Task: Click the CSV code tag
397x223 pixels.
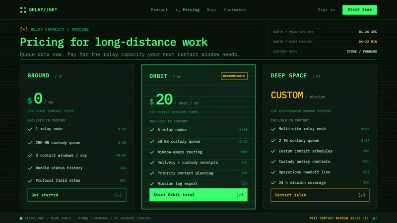Action: 244,183
